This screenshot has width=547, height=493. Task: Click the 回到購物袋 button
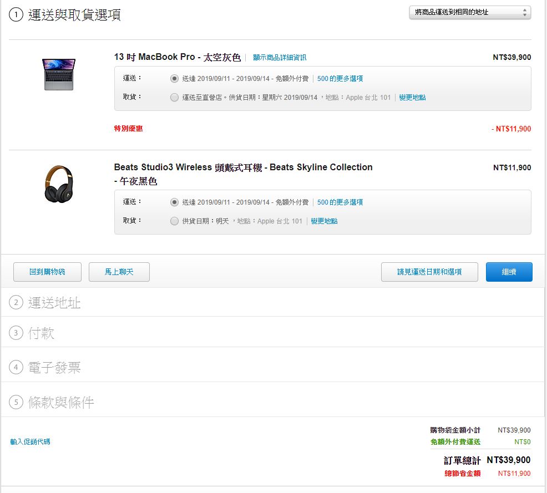click(x=47, y=272)
